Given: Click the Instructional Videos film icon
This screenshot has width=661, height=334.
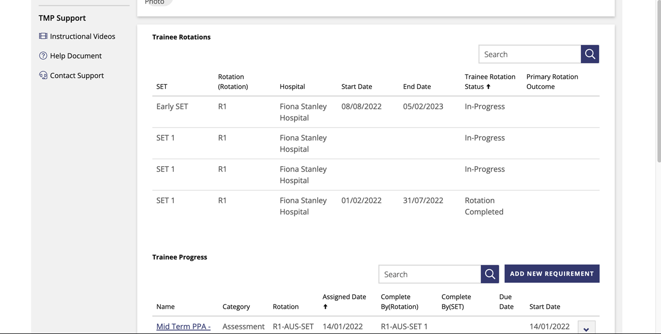Looking at the screenshot, I should (x=42, y=35).
